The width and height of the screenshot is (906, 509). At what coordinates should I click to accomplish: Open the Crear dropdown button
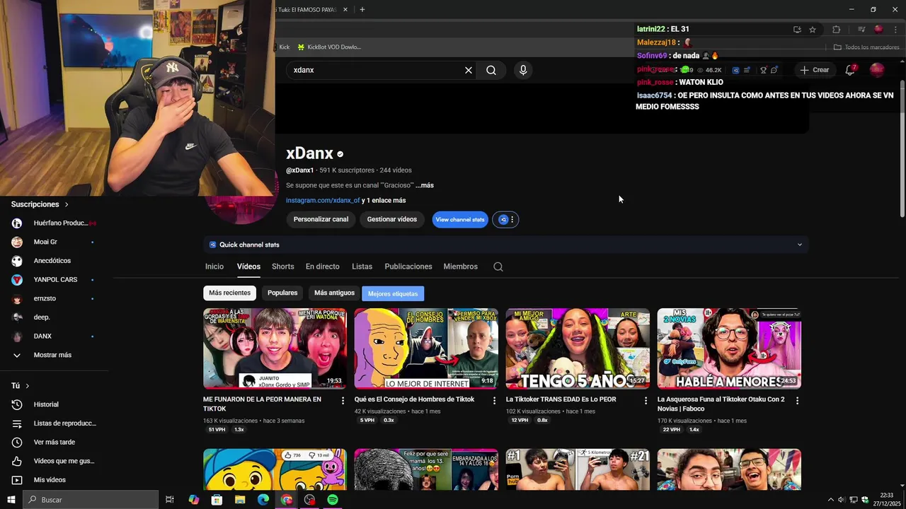coord(814,70)
